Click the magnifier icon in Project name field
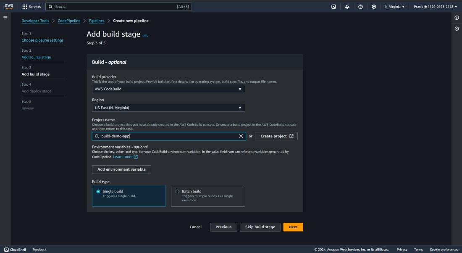462x253 pixels. coord(97,136)
